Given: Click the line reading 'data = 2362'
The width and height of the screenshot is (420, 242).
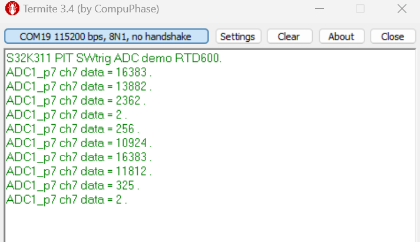Looking at the screenshot, I should (x=76, y=101).
